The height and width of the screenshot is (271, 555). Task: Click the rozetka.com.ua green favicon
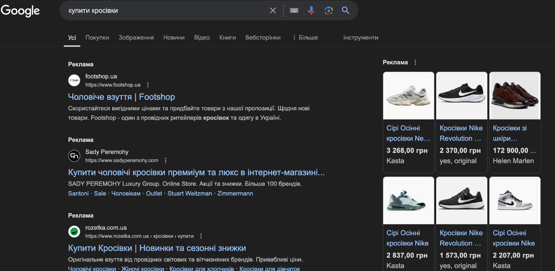(x=74, y=232)
